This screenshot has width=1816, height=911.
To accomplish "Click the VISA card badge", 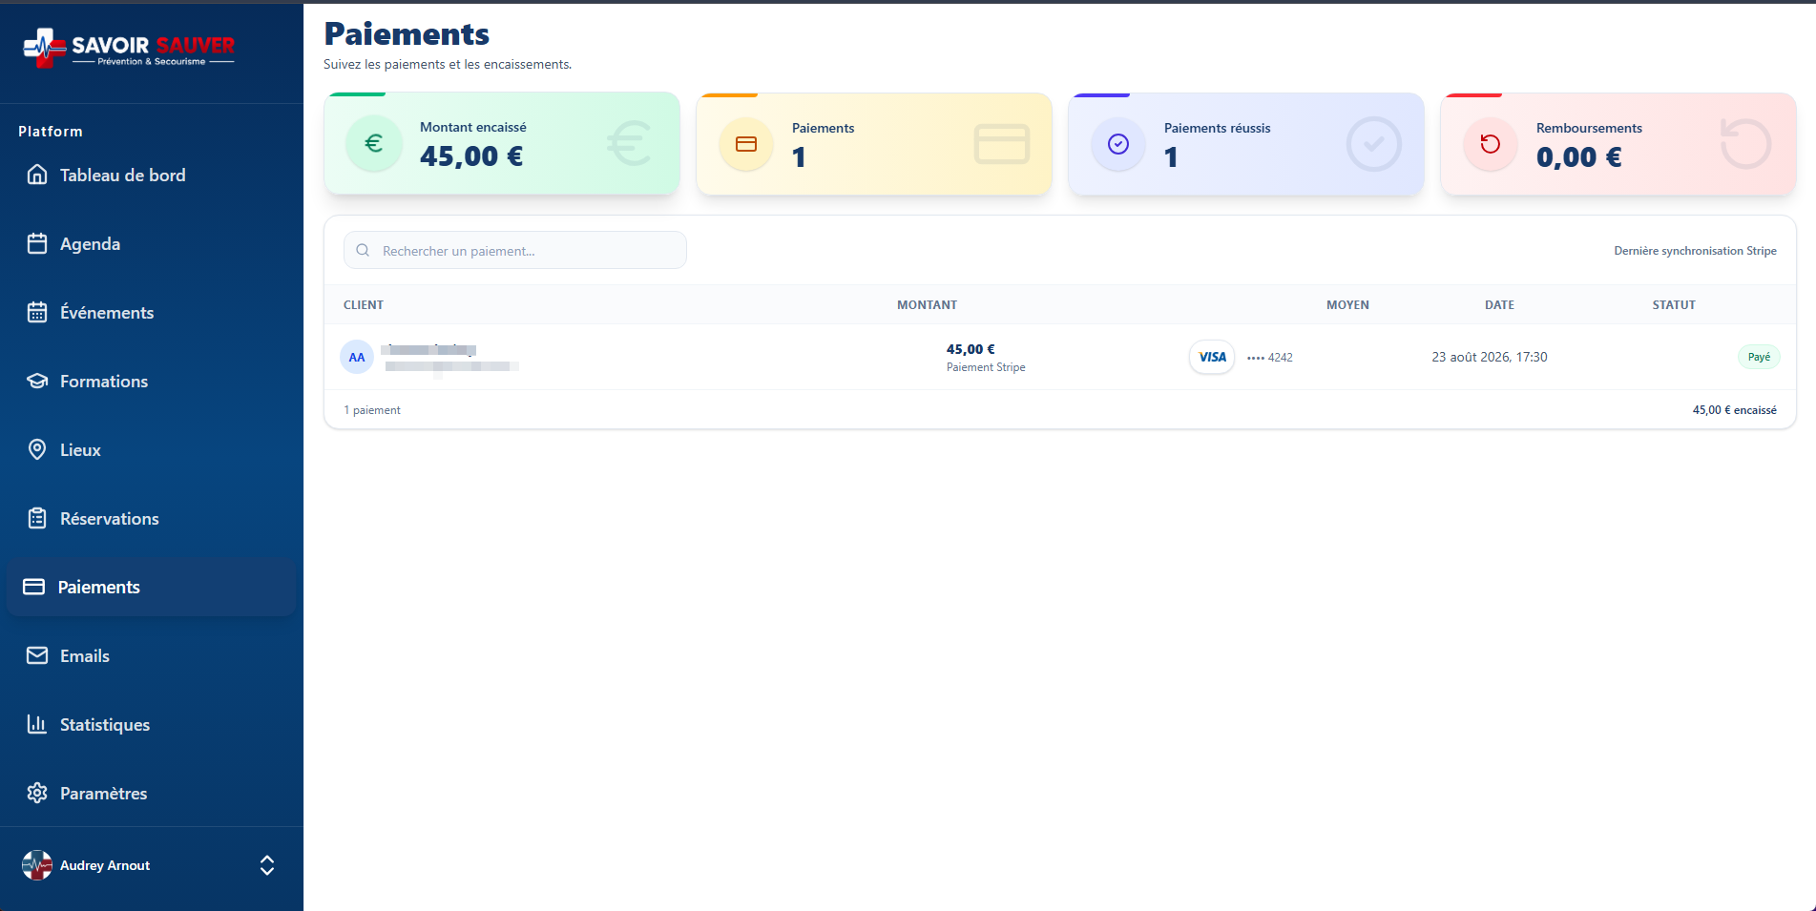I will click(x=1212, y=357).
